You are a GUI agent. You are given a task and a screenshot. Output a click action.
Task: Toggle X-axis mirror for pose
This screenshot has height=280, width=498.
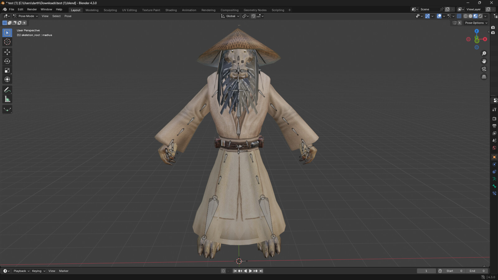click(459, 23)
